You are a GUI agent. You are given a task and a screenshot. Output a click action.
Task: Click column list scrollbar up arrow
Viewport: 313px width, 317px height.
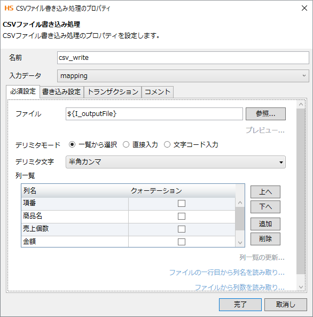(240, 203)
